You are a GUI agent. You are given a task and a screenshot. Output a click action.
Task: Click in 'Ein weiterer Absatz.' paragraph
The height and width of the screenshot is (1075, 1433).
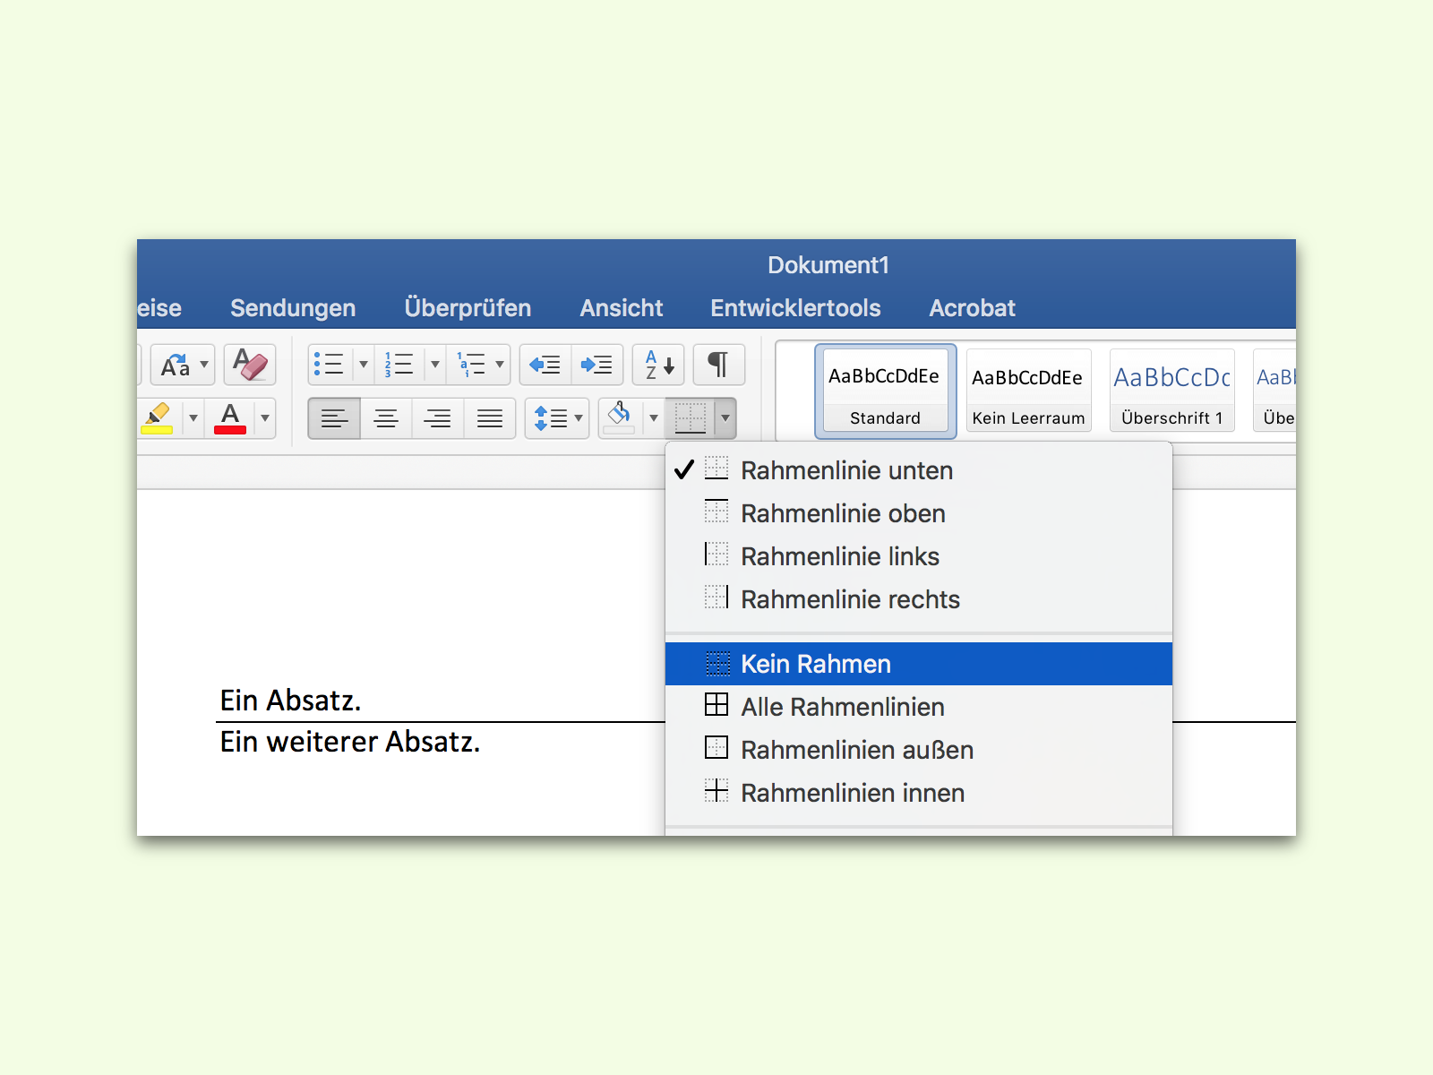click(x=350, y=742)
